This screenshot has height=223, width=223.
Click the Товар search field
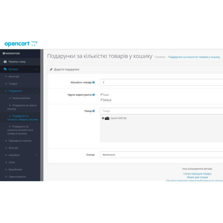(162, 111)
